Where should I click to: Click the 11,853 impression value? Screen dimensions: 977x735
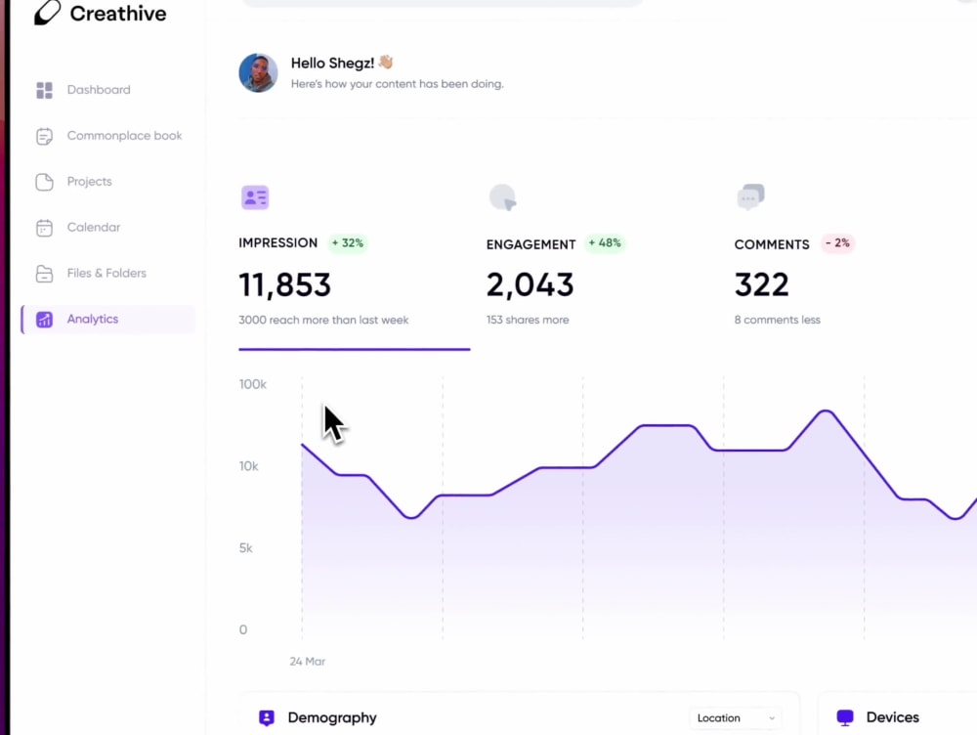(284, 284)
